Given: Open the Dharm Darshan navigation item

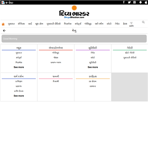Looking at the screenshot, I should tap(99, 24).
